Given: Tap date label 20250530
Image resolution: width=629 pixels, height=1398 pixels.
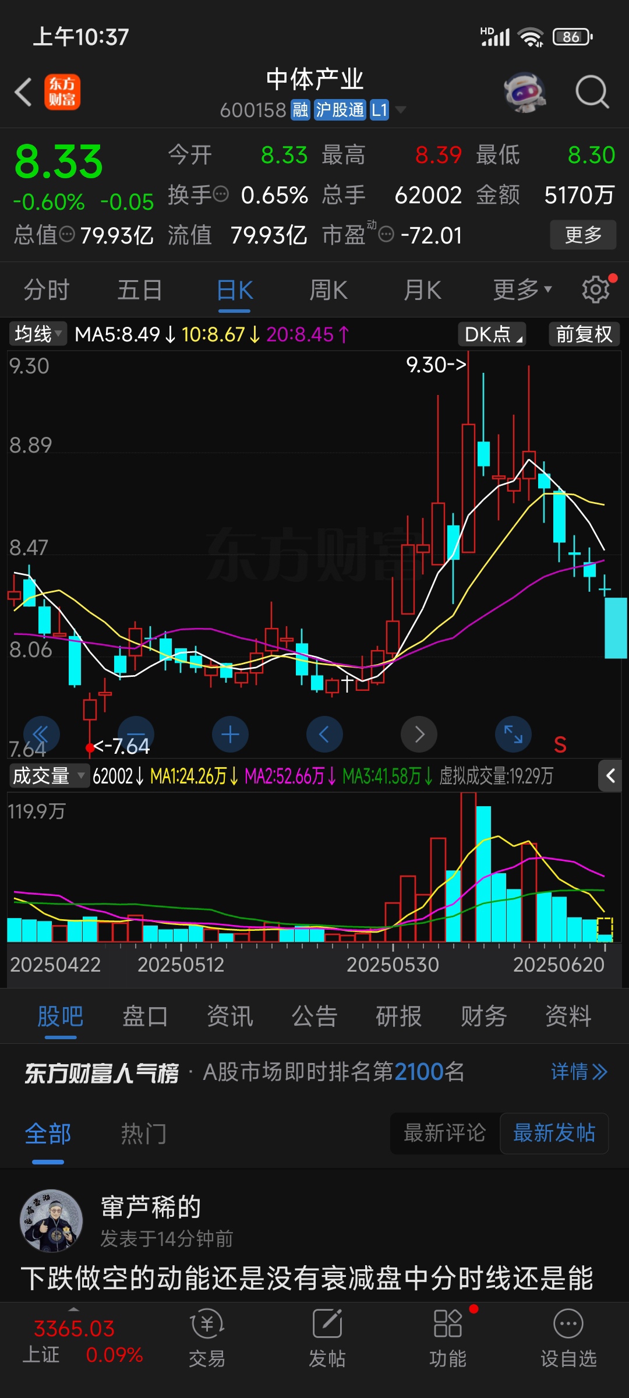Looking at the screenshot, I should click(393, 965).
